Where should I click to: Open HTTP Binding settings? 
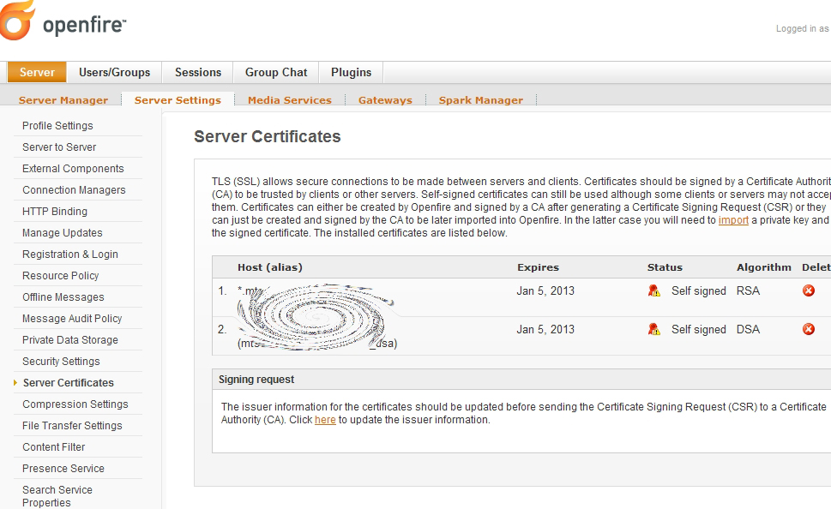coord(55,212)
